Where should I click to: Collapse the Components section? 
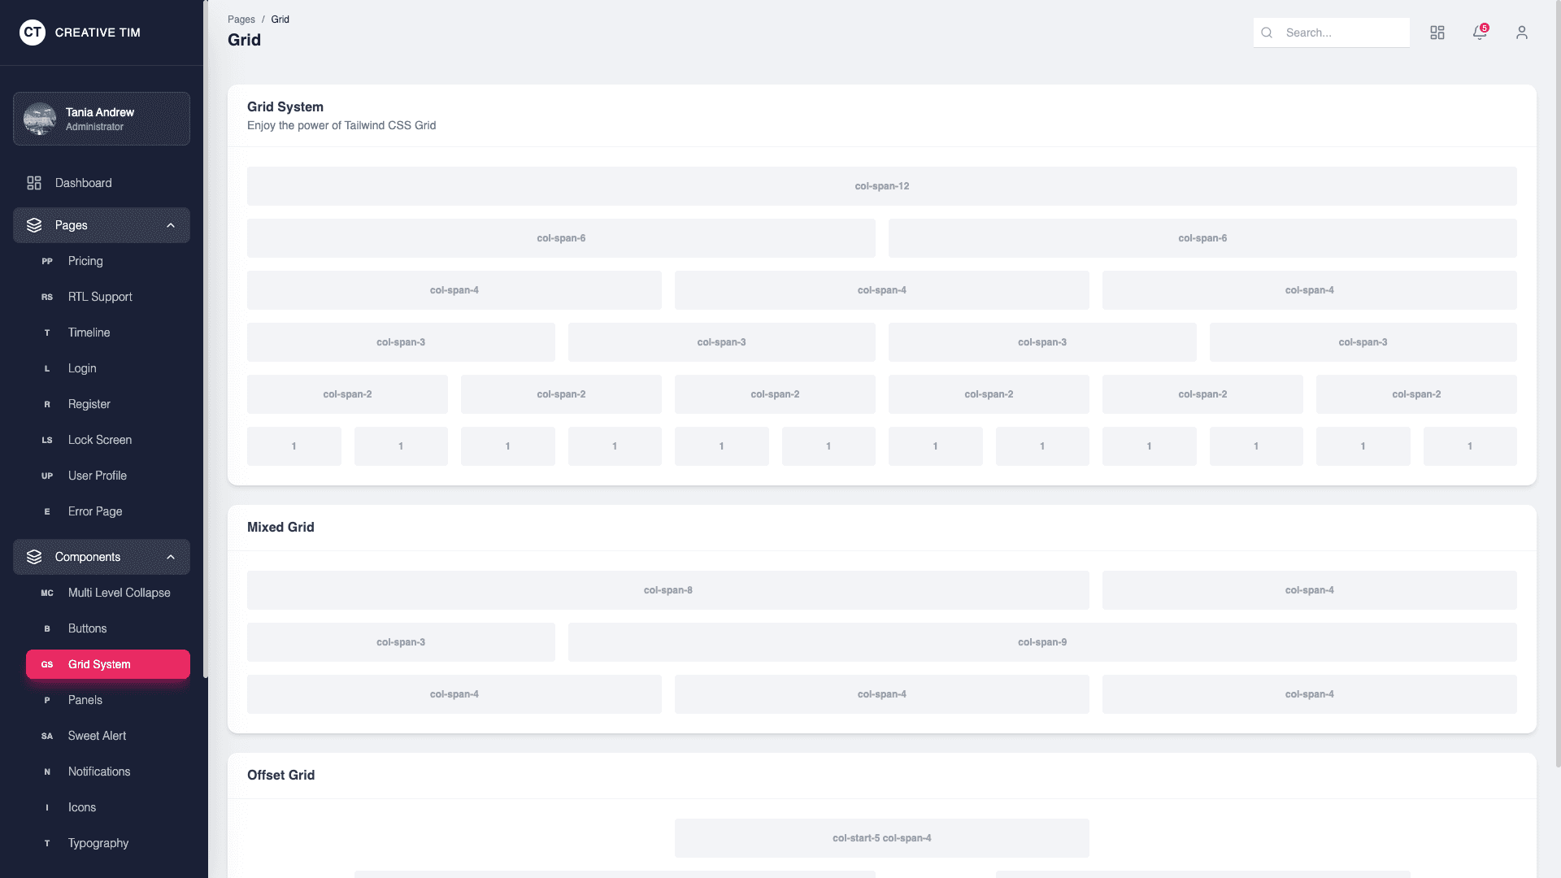click(170, 557)
